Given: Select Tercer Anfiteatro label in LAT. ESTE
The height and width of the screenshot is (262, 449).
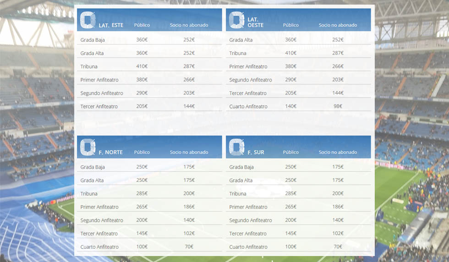Looking at the screenshot, I should tap(99, 107).
